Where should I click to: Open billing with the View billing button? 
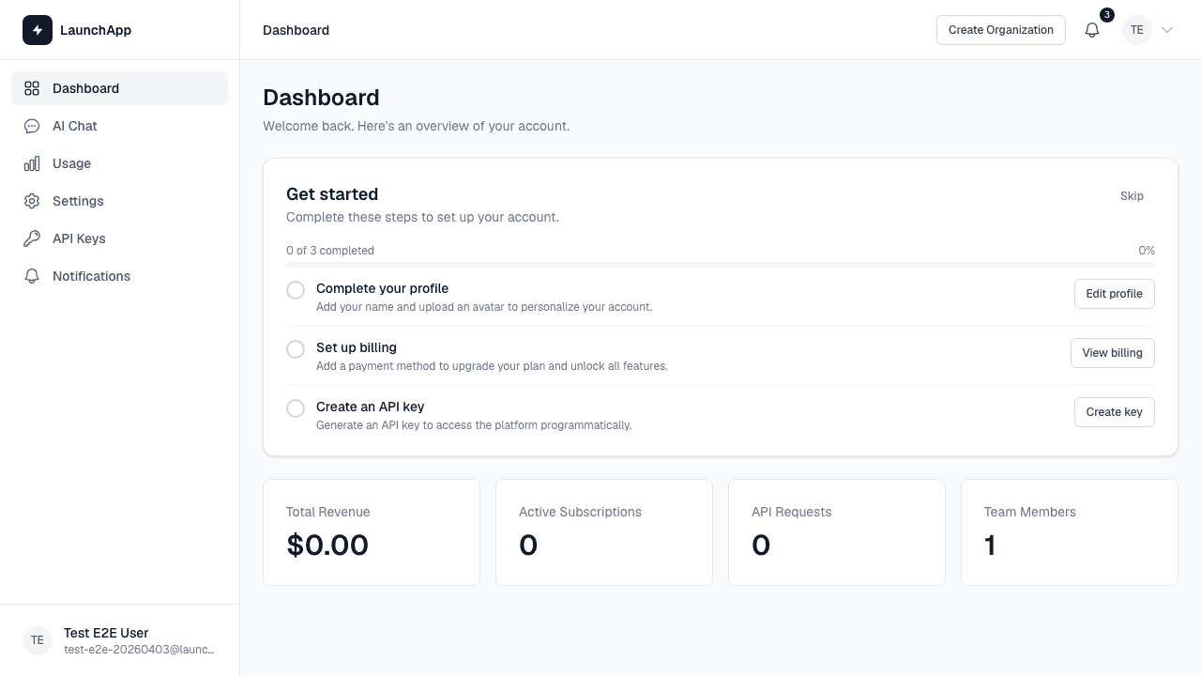pyautogui.click(x=1112, y=353)
